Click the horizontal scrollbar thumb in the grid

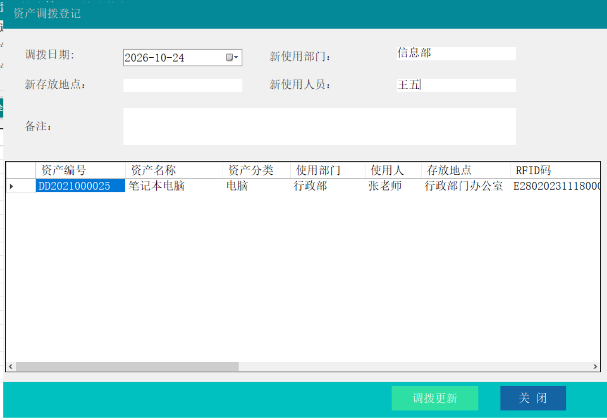(x=127, y=367)
